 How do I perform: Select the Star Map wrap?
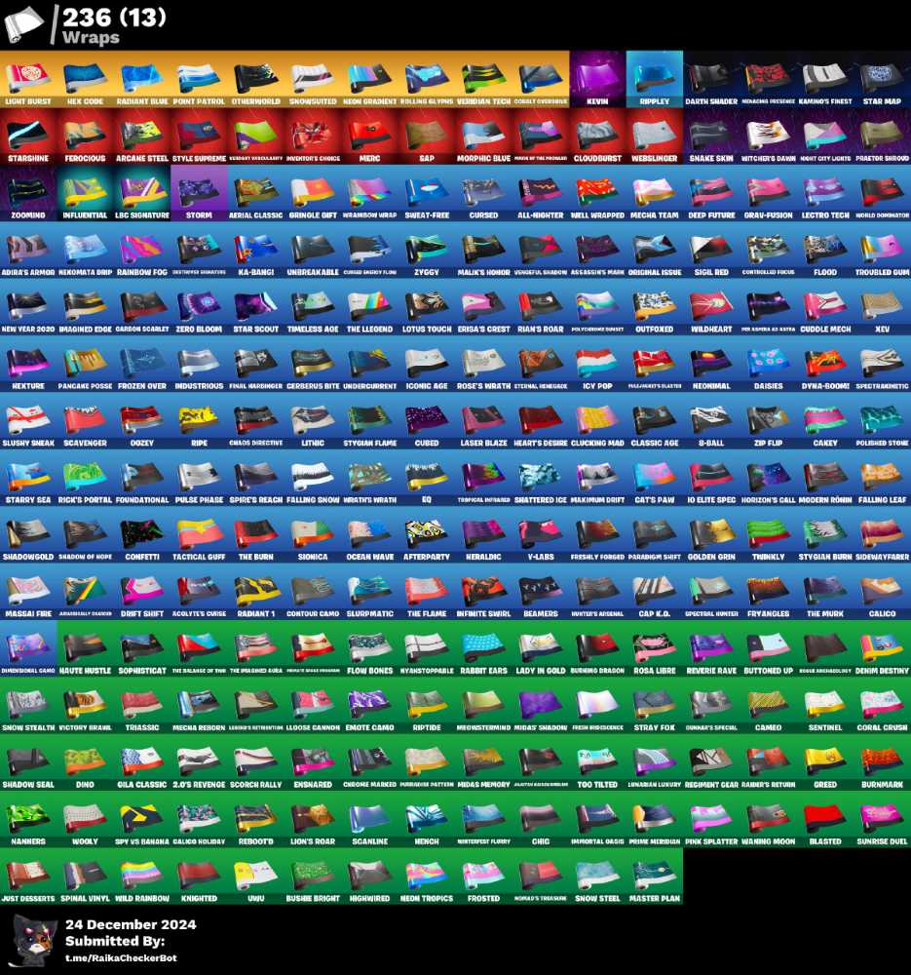pyautogui.click(x=883, y=79)
